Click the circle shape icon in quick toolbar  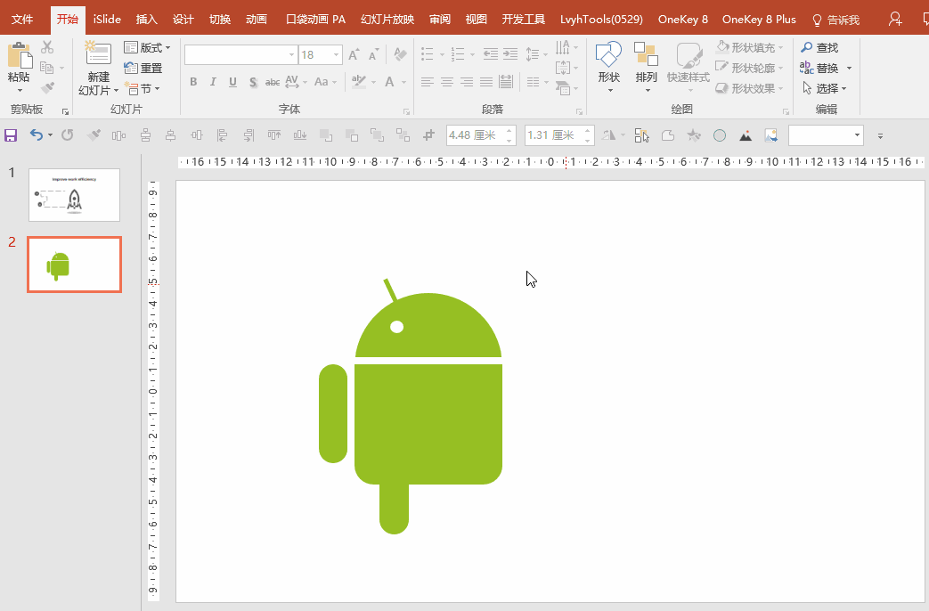click(720, 135)
